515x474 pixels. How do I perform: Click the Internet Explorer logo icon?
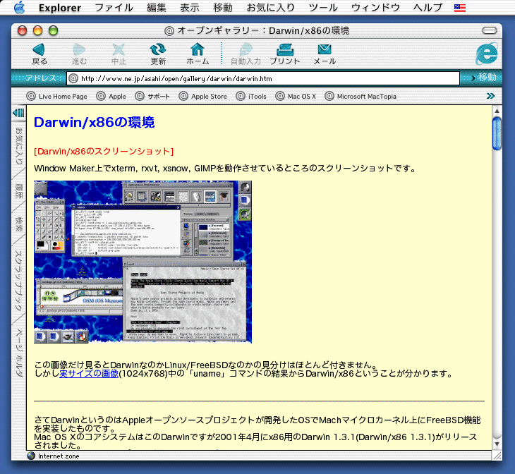[x=486, y=54]
